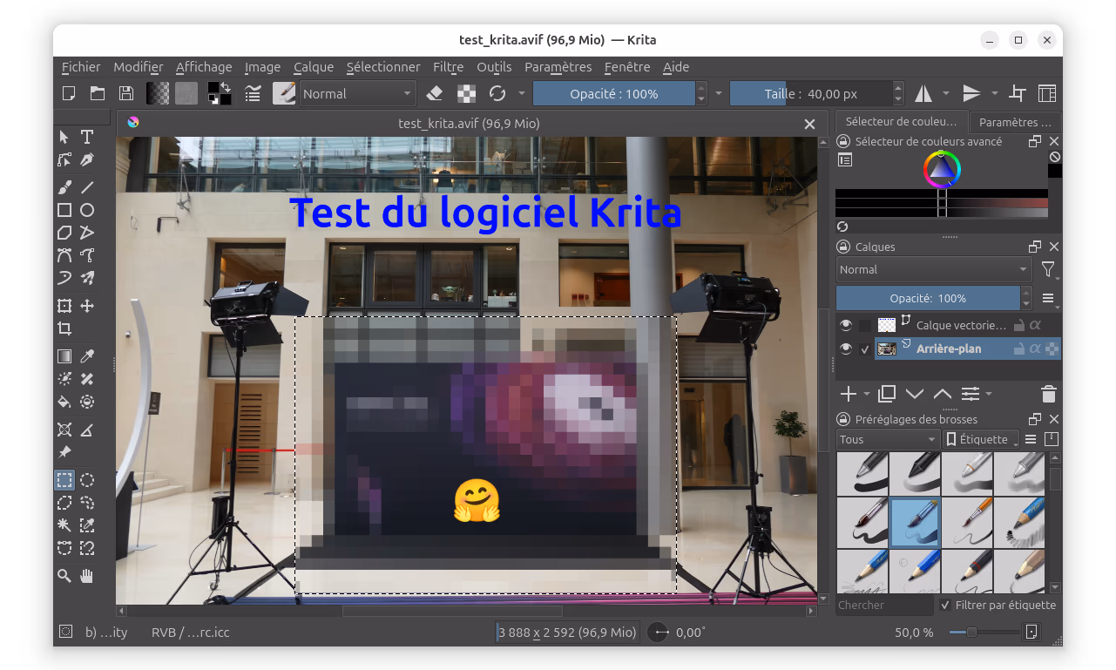Click the delete layer trash icon
The image size is (1116, 670).
click(x=1049, y=394)
